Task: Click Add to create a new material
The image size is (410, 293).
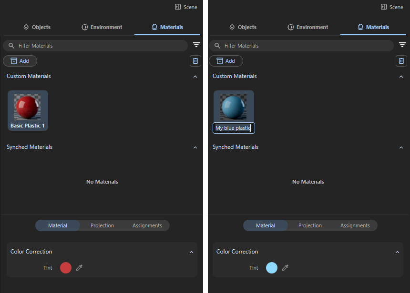Action: click(x=20, y=61)
